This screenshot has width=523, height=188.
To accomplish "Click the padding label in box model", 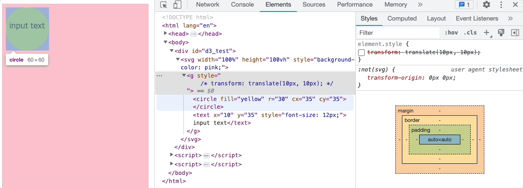I will 421,130.
